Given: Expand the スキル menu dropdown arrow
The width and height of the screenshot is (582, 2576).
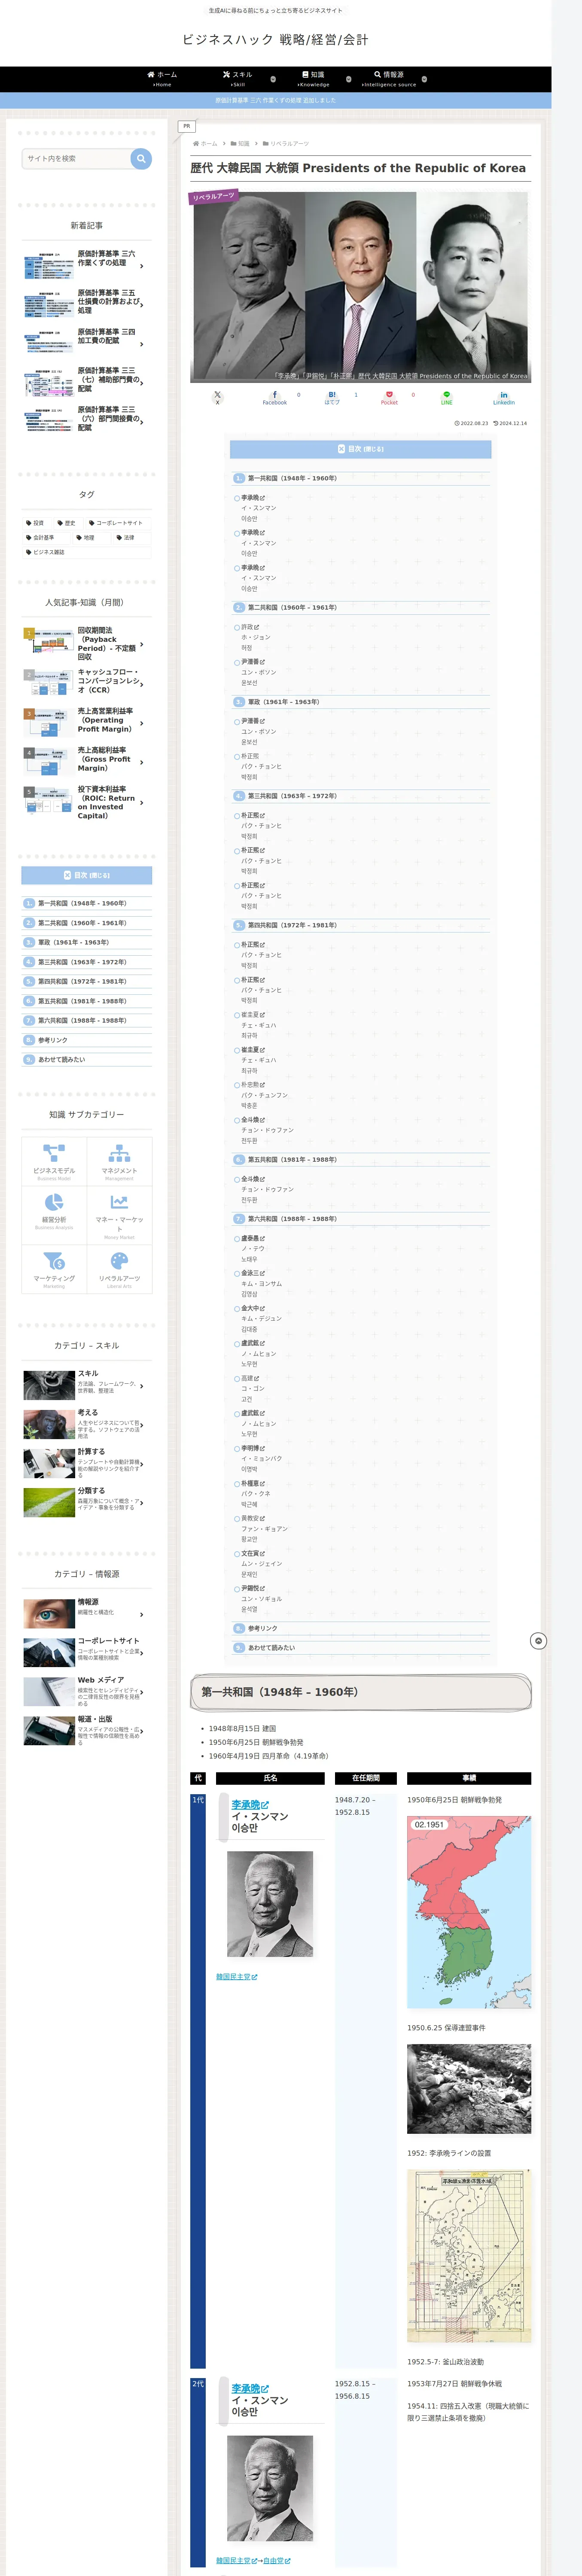Looking at the screenshot, I should (274, 79).
